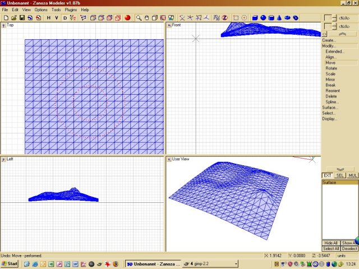Open the Windows Start menu
The height and width of the screenshot is (269, 359).
tap(10, 263)
